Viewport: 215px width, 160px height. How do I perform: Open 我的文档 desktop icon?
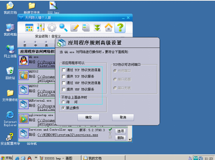(x=10, y=8)
